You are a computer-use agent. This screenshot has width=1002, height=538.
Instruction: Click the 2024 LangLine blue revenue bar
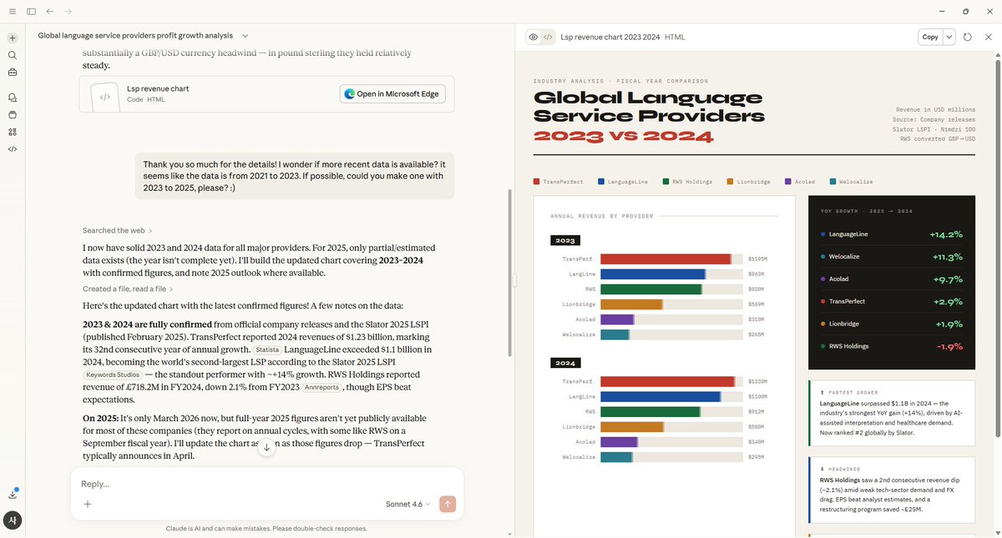[661, 397]
